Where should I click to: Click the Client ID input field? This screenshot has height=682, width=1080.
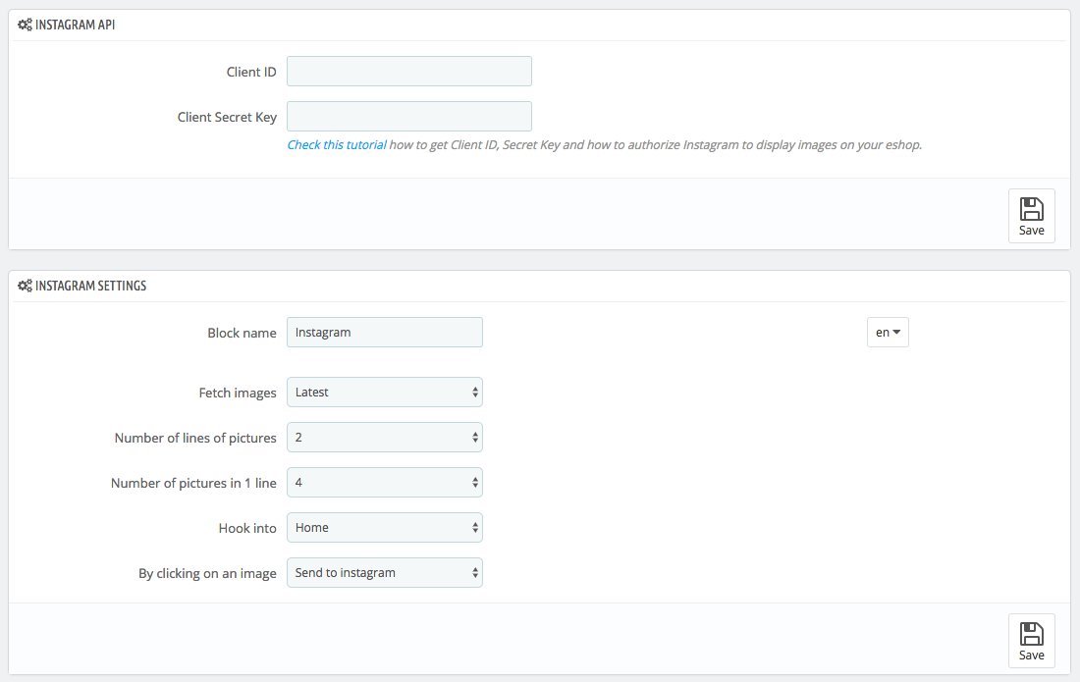click(x=409, y=72)
